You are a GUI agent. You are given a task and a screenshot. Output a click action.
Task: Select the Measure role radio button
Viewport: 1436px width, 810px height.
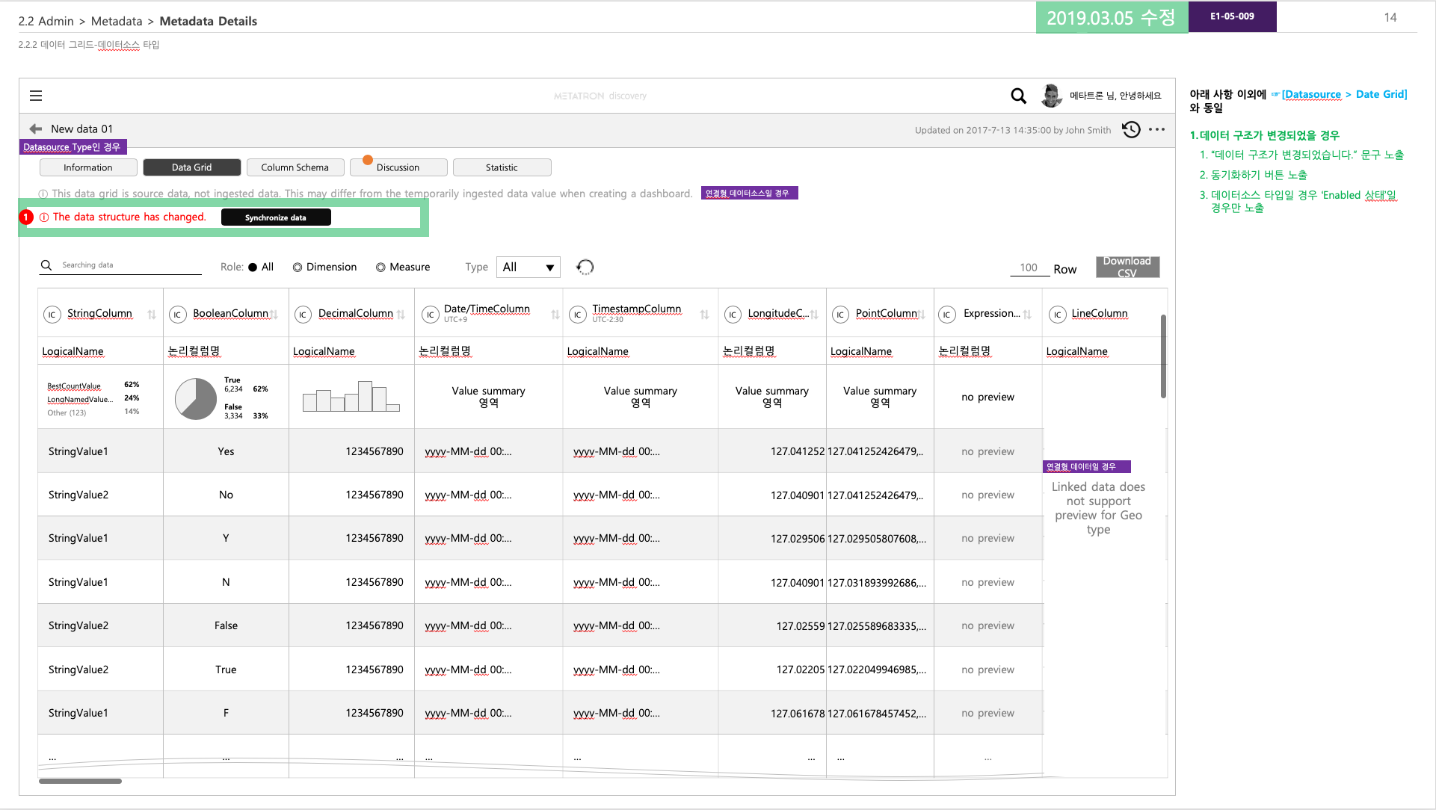[x=381, y=267]
